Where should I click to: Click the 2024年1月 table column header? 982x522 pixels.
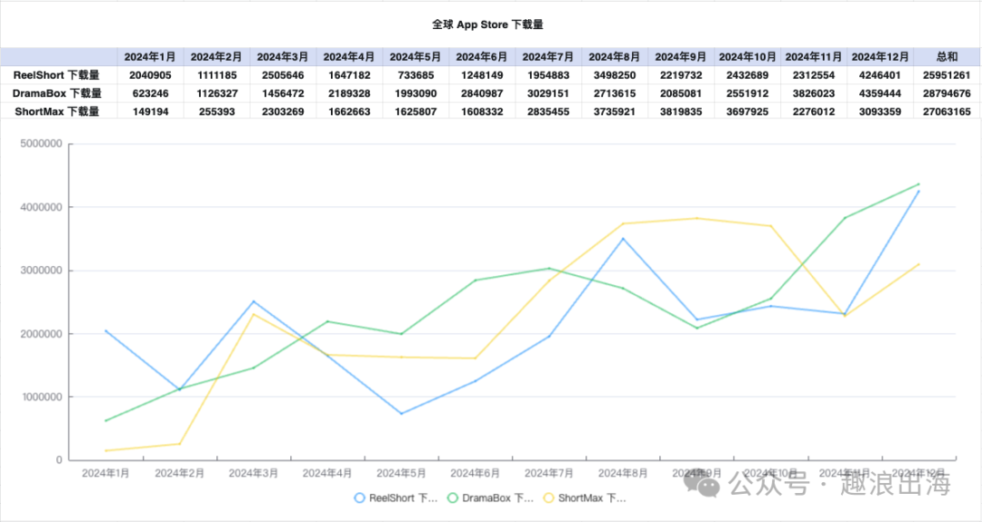150,57
